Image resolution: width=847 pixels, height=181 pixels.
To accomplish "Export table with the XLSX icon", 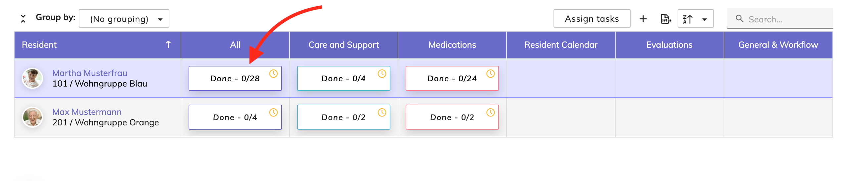I will click(x=665, y=19).
